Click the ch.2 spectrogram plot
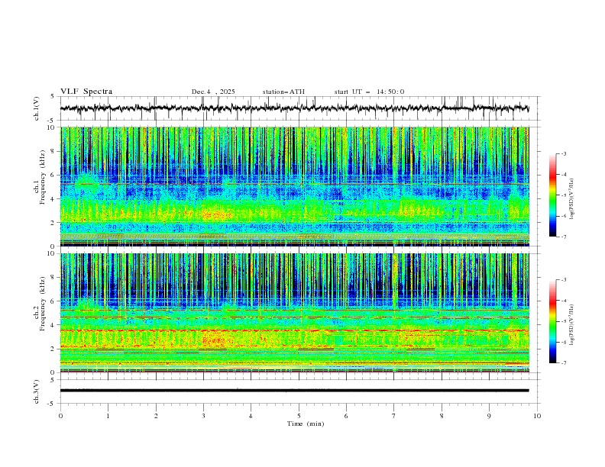The width and height of the screenshot is (605, 467). [x=294, y=313]
